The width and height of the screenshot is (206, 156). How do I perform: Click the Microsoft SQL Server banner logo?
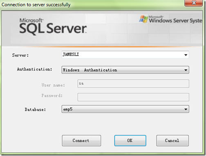[x=53, y=27]
